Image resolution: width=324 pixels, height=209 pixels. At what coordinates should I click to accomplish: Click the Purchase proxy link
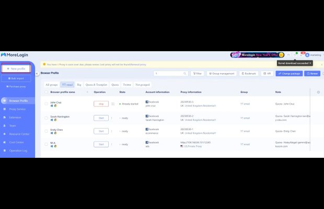point(17,87)
